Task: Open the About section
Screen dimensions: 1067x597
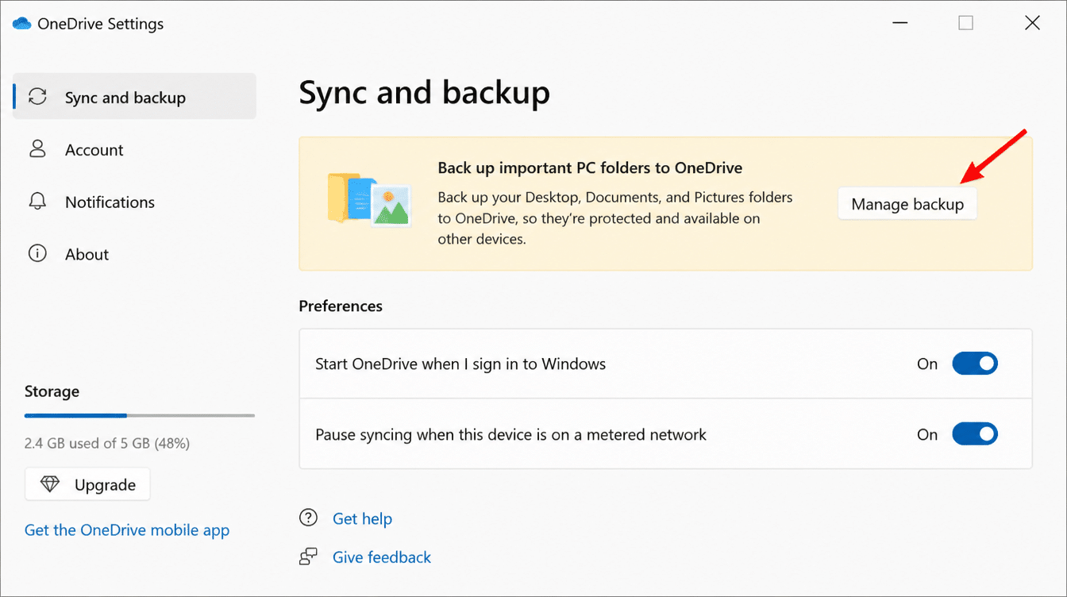Action: 134,254
